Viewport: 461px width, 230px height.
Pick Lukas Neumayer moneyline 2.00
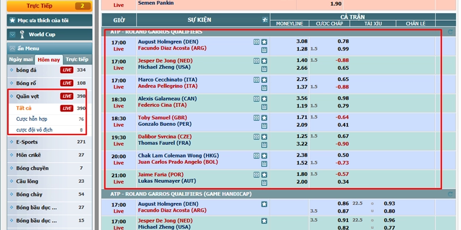click(302, 182)
